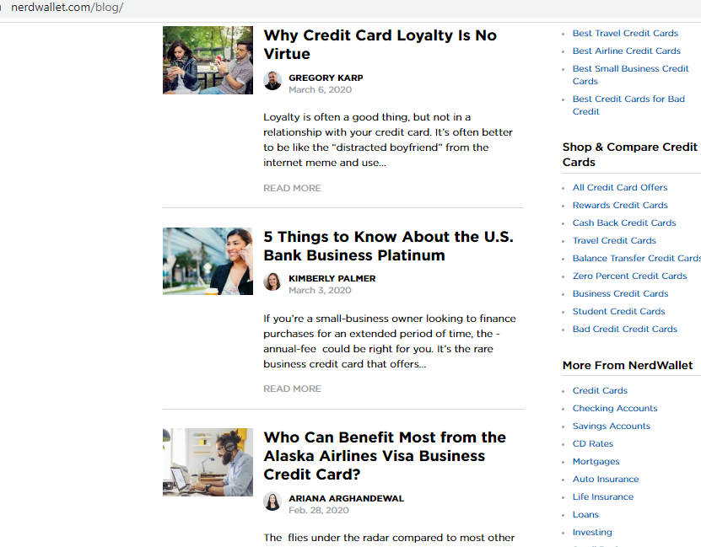This screenshot has width=701, height=547.
Task: Click the excerpt starting "If you're a small-business owner"
Action: coord(390,341)
